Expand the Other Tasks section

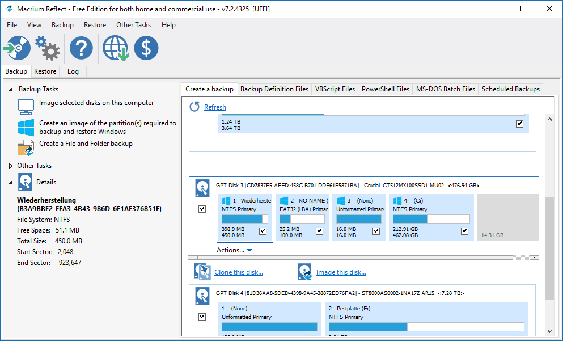pos(10,166)
